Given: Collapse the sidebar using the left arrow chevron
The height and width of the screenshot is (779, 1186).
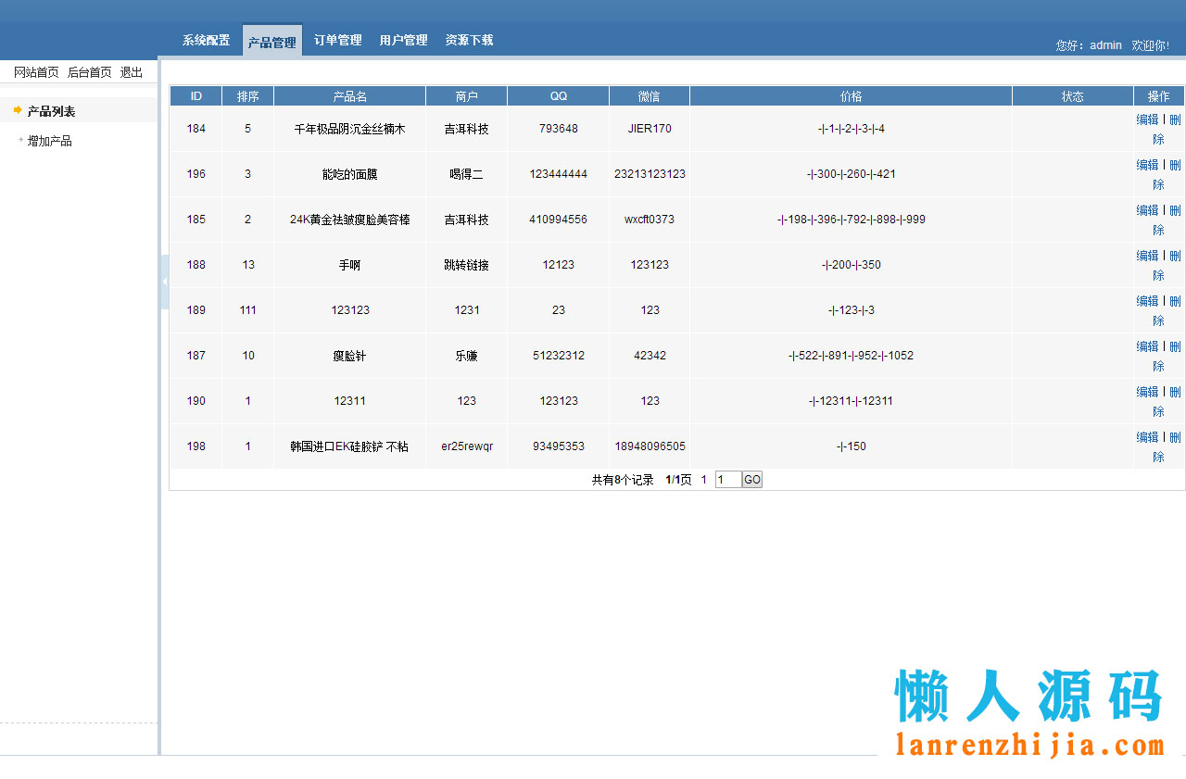Looking at the screenshot, I should 164,281.
